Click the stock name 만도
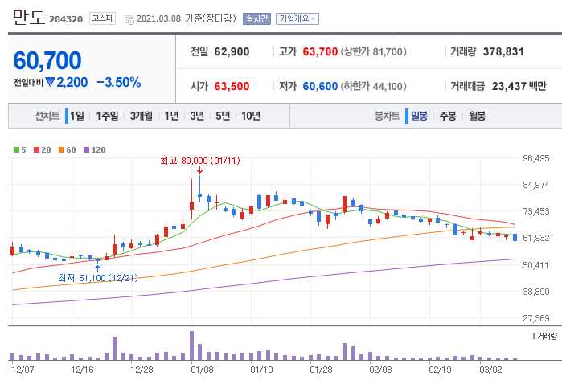This screenshot has height=380, width=562. (28, 17)
